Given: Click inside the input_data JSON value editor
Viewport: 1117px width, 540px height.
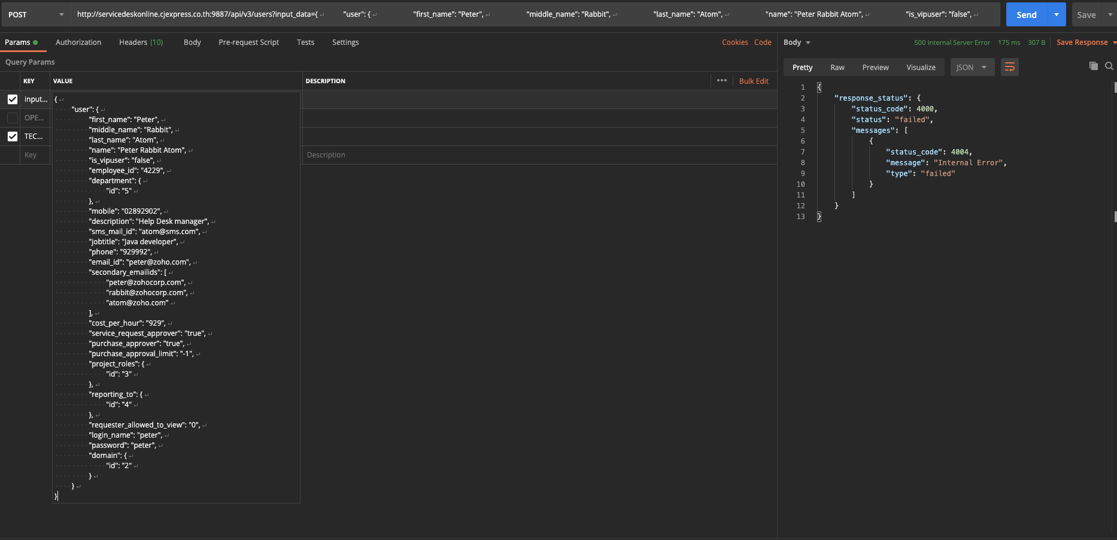Looking at the screenshot, I should click(176, 298).
